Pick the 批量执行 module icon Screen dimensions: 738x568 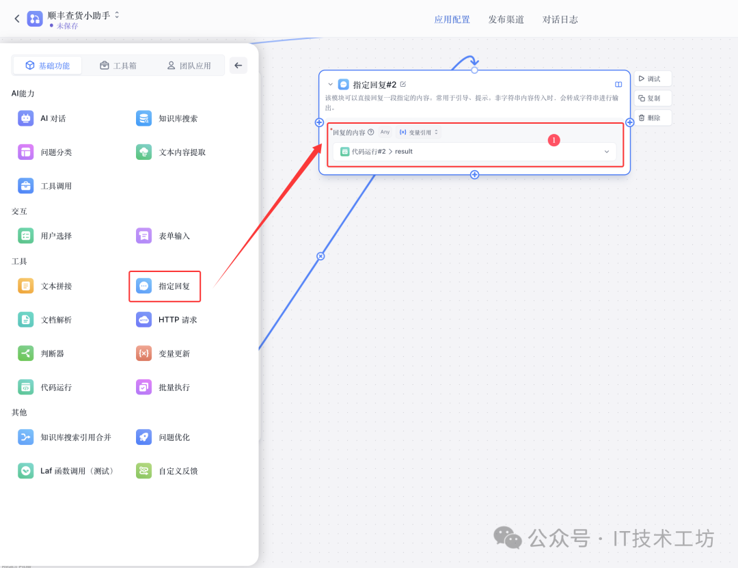coord(143,387)
